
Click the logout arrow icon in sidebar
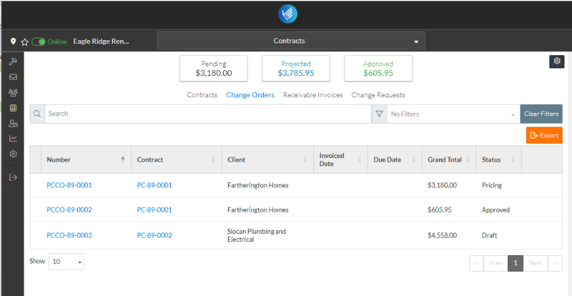click(13, 177)
